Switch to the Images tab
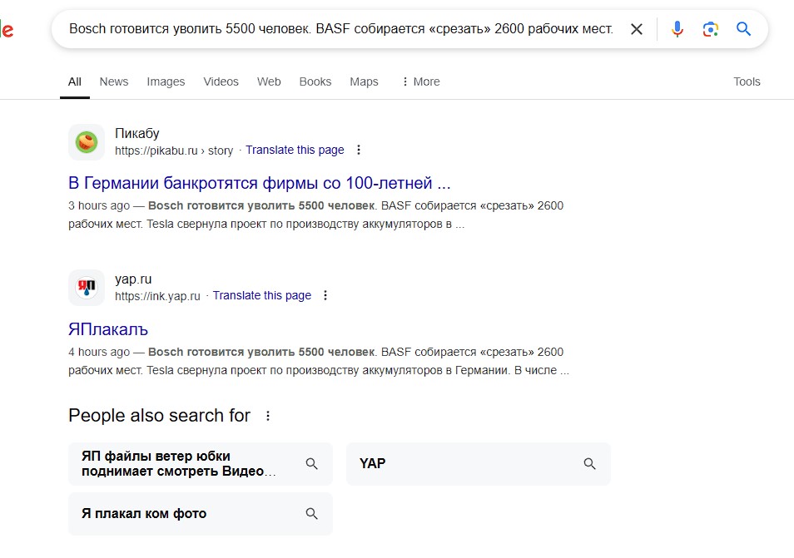Viewport: 794px width, 558px height. tap(166, 82)
